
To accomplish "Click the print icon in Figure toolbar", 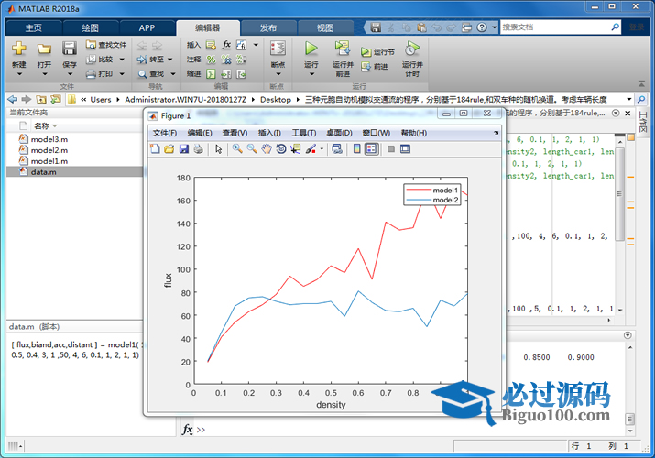I will (198, 148).
